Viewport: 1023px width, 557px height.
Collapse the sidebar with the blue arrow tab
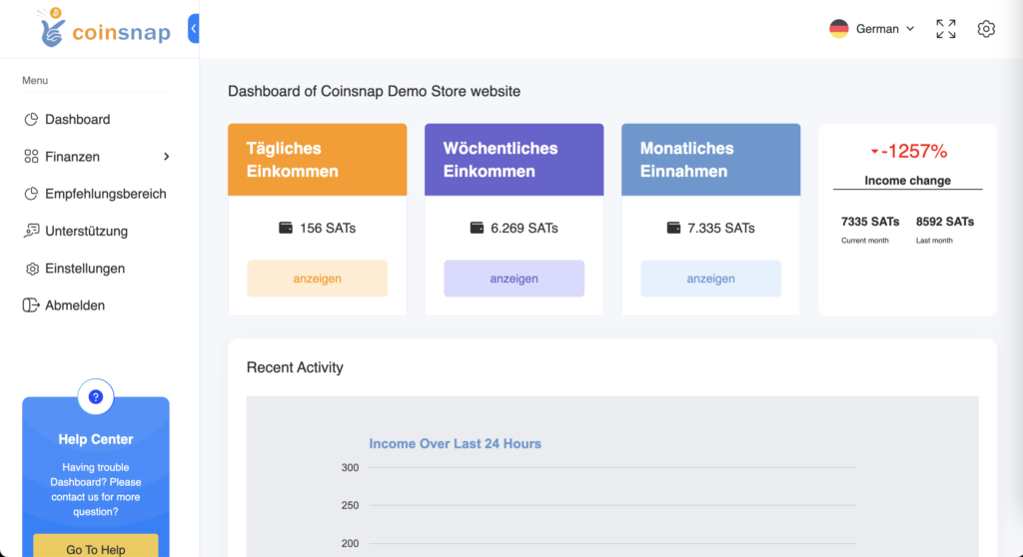[194, 29]
